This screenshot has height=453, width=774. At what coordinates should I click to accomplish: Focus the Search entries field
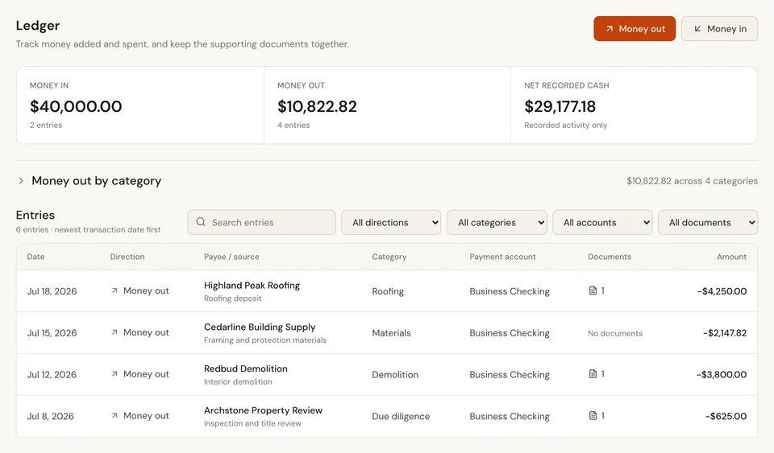click(x=261, y=223)
